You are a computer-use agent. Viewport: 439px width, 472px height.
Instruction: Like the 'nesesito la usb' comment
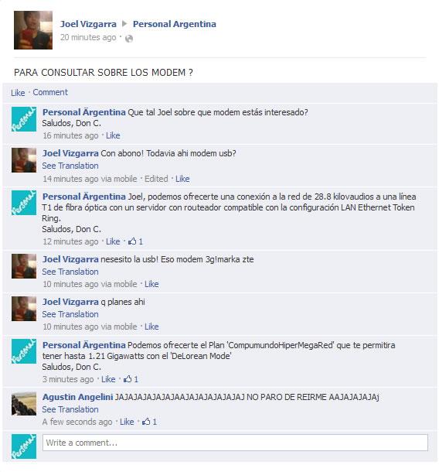click(x=151, y=284)
